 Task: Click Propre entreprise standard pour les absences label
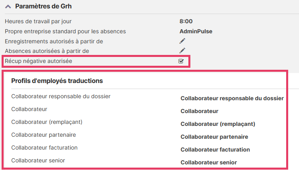click(65, 31)
